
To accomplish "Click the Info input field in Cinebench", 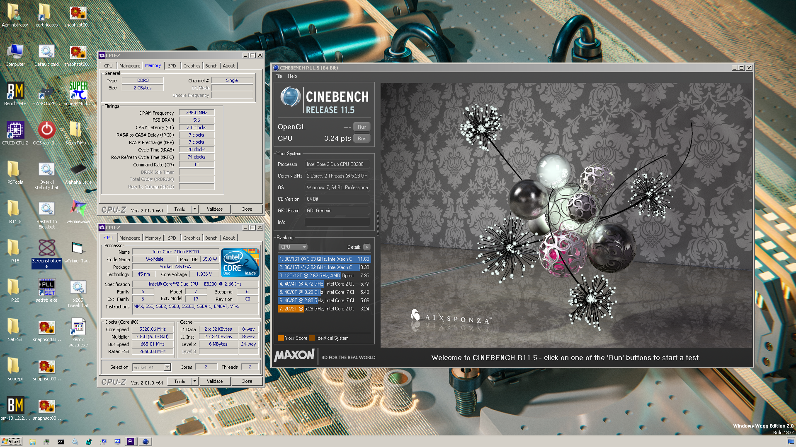I will coord(337,222).
